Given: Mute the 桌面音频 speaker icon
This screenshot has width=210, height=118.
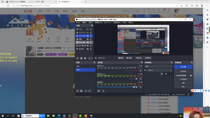Looking at the screenshot, I should point(136,87).
